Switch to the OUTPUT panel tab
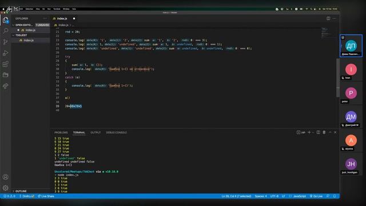Screen dimensions: 366x206 point(96,132)
